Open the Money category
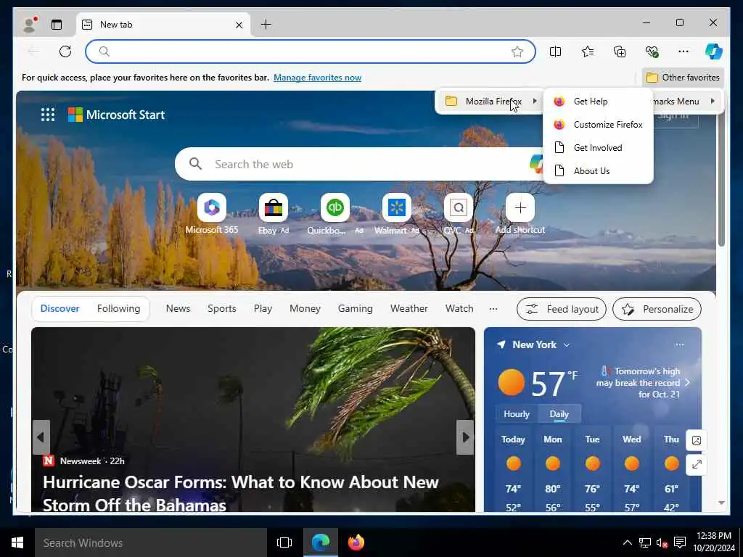Image resolution: width=743 pixels, height=557 pixels. (x=305, y=308)
